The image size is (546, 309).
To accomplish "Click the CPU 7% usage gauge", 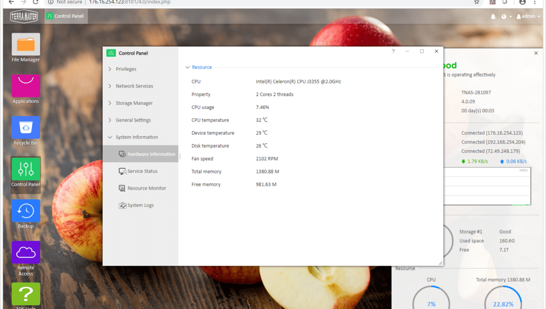I will click(x=431, y=297).
